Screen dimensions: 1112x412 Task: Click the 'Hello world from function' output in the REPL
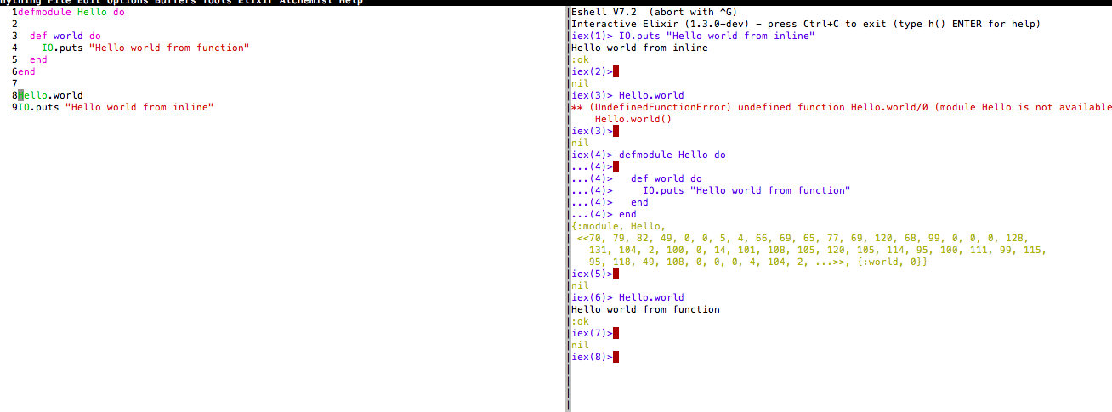pyautogui.click(x=645, y=309)
